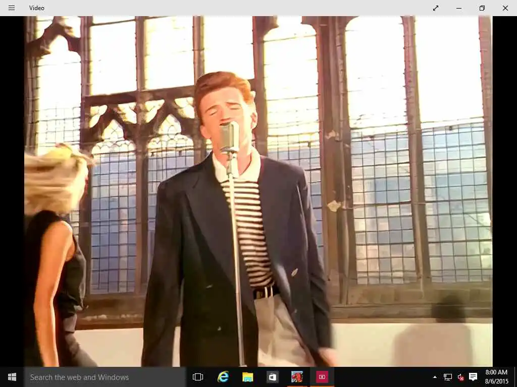Click the Show desktop strip beside the taskbar clock
Screen dimensions: 517x387
point(515,377)
